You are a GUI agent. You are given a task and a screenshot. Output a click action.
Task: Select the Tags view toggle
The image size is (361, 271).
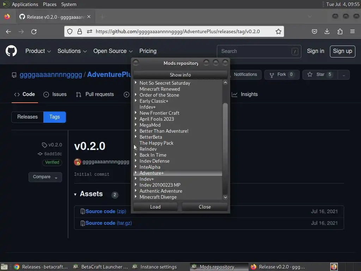(55, 117)
